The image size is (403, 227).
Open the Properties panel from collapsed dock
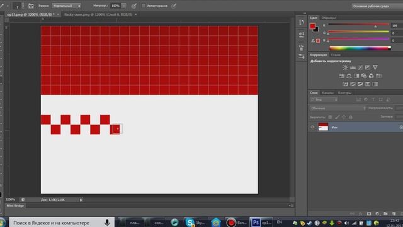click(x=302, y=35)
